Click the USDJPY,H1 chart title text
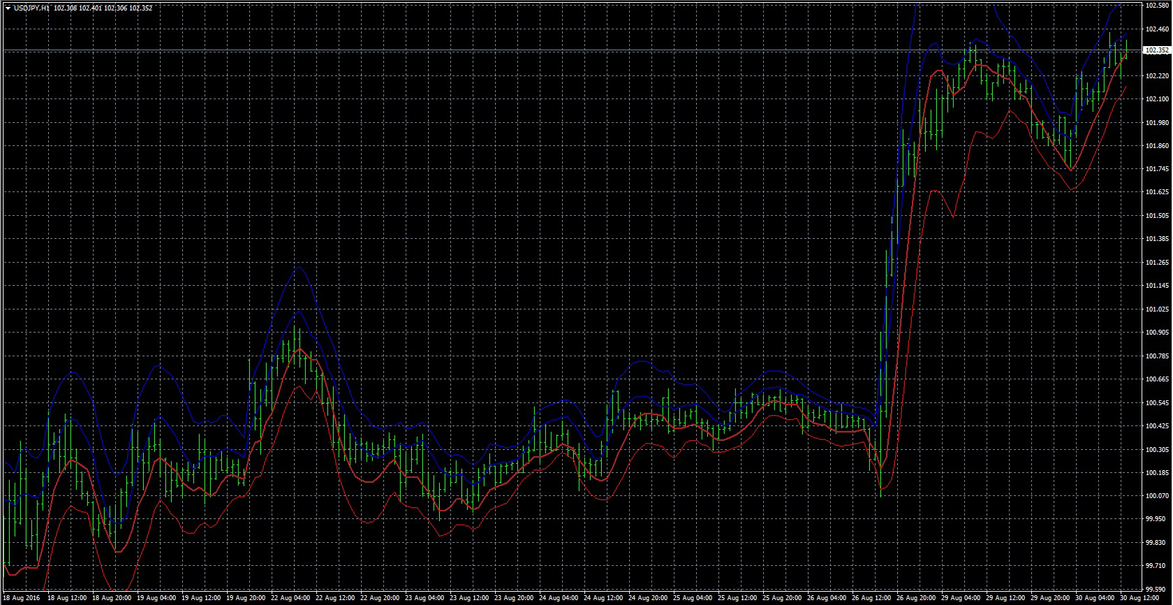This screenshot has width=1173, height=605. coord(31,8)
